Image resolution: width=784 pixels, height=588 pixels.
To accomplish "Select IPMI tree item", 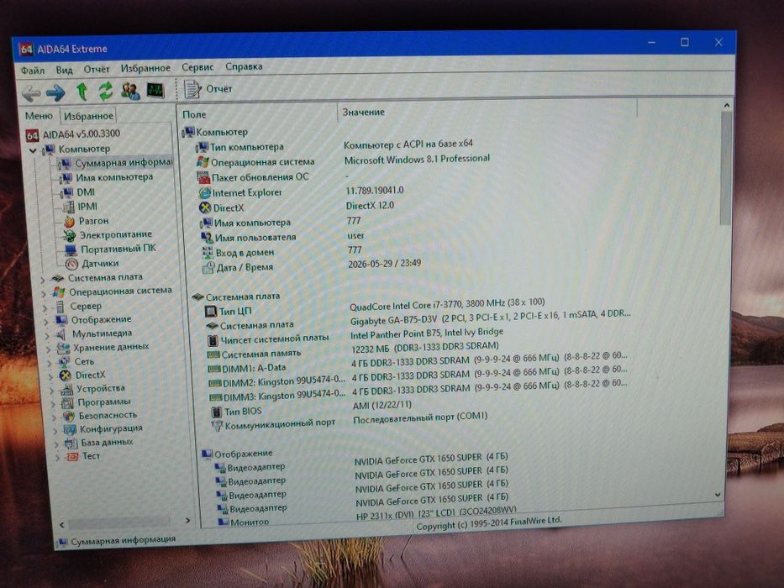I will (81, 207).
